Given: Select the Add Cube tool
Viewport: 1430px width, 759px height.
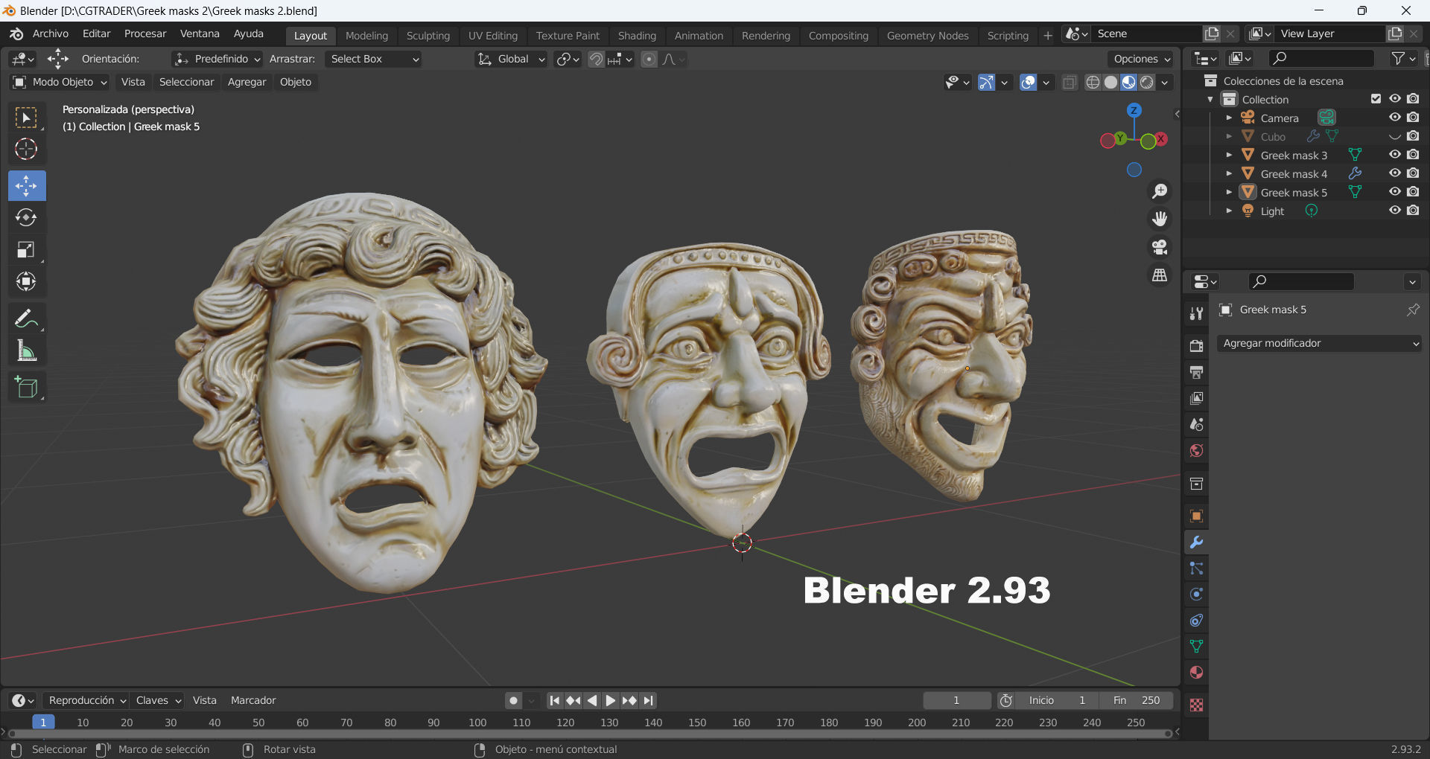Looking at the screenshot, I should pyautogui.click(x=27, y=387).
